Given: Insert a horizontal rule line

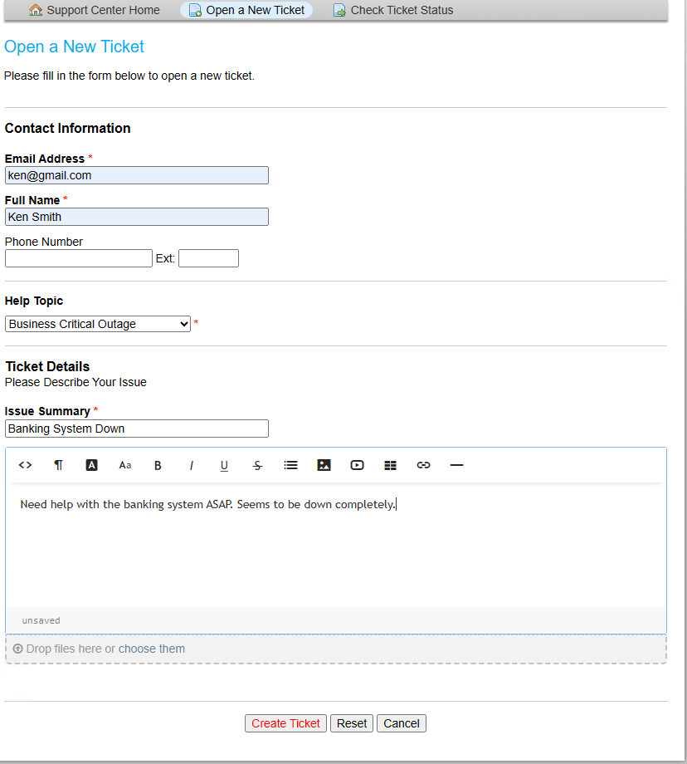Looking at the screenshot, I should tap(456, 465).
